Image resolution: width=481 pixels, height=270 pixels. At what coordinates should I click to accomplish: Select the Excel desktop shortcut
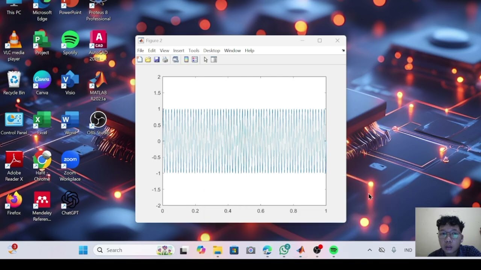[x=42, y=123]
